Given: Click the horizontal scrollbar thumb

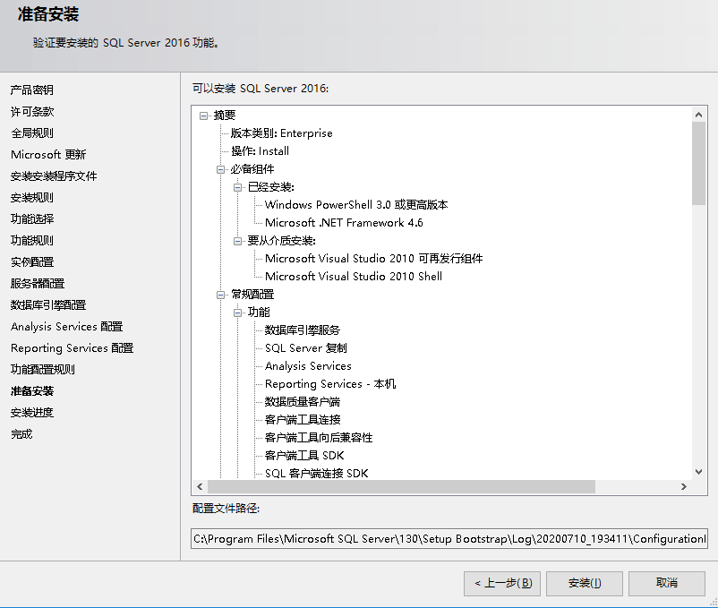Looking at the screenshot, I should [402, 487].
